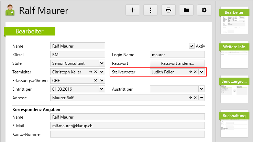Screen dimensions: 253x142
Task: Open the folder icon in the header
Action: click(186, 10)
